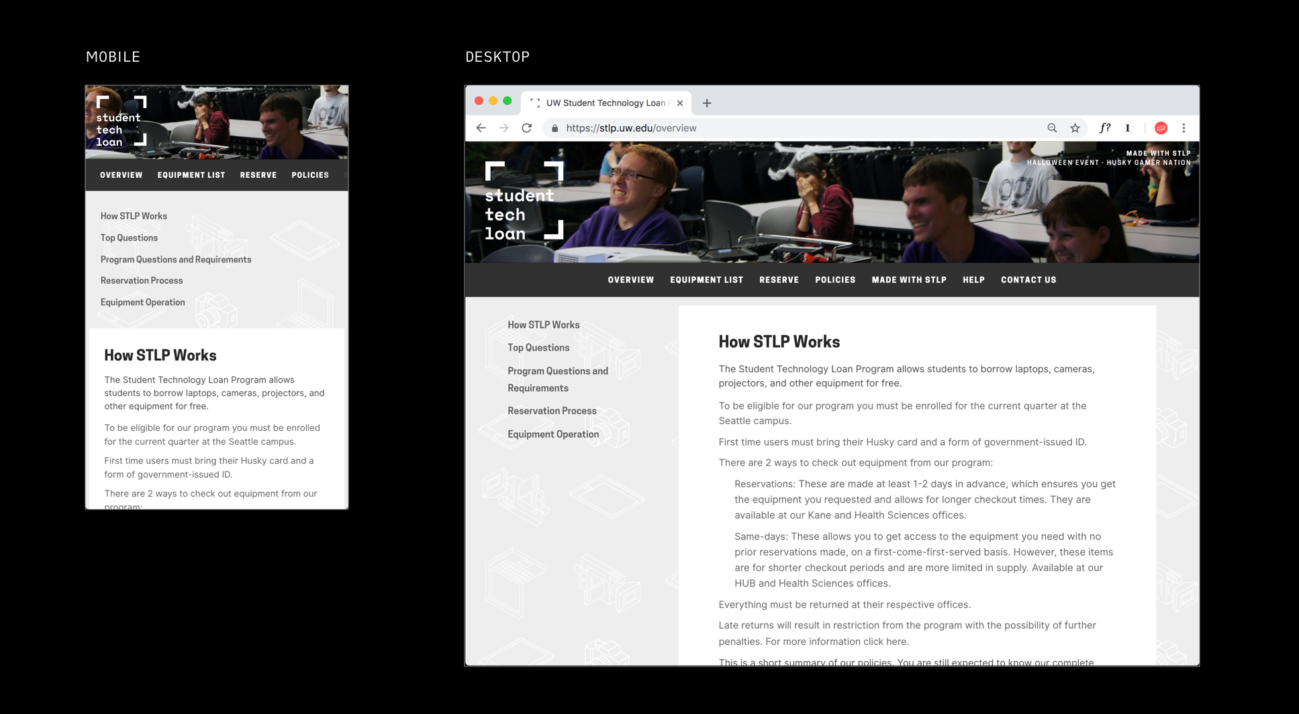This screenshot has height=714, width=1299.
Task: Click the I extension icon in toolbar
Action: click(x=1128, y=128)
